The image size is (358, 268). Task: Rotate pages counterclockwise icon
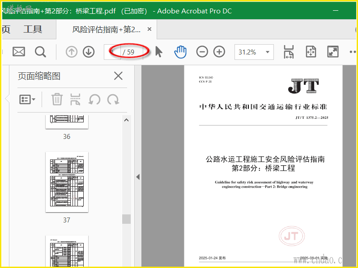[94, 100]
